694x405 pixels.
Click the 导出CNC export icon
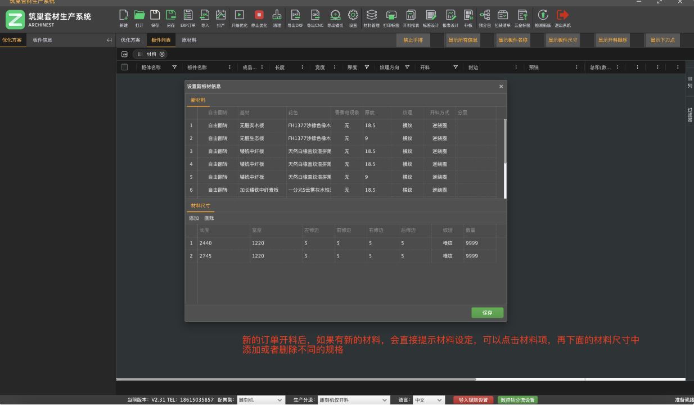315,16
